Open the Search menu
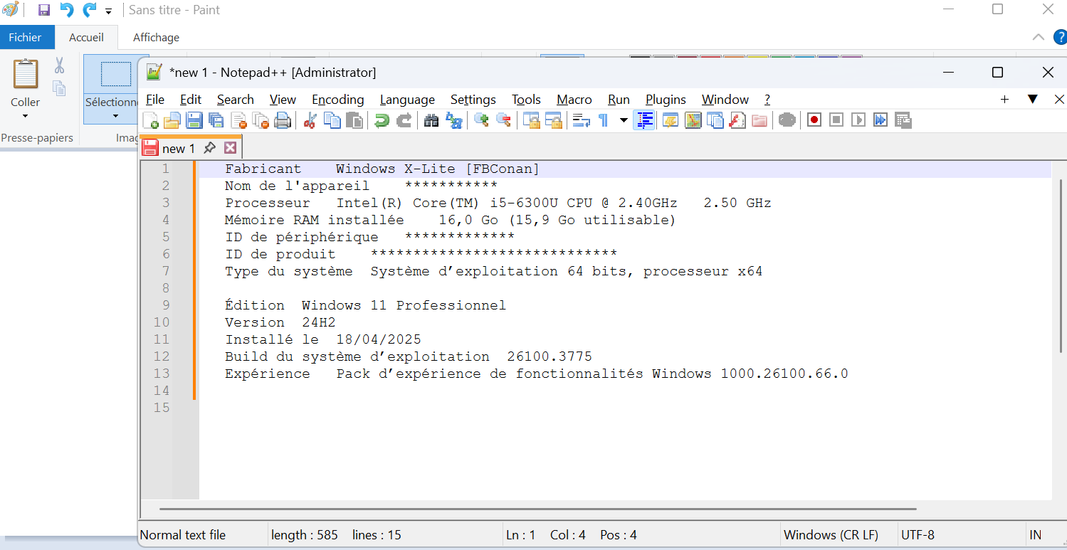 pyautogui.click(x=235, y=100)
